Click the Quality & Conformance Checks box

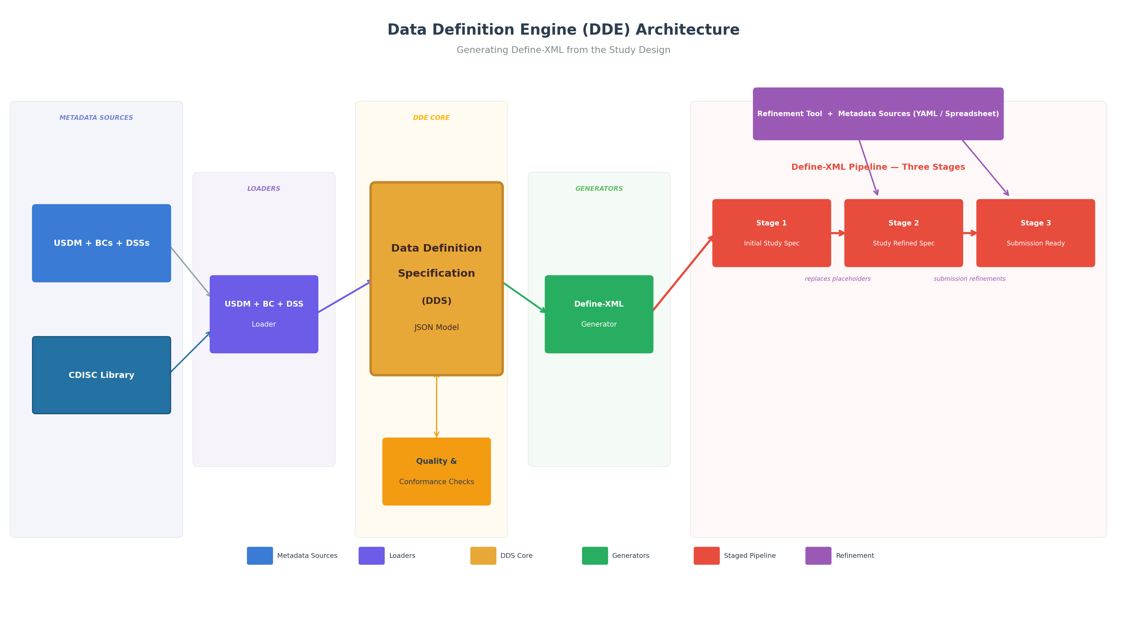[436, 471]
